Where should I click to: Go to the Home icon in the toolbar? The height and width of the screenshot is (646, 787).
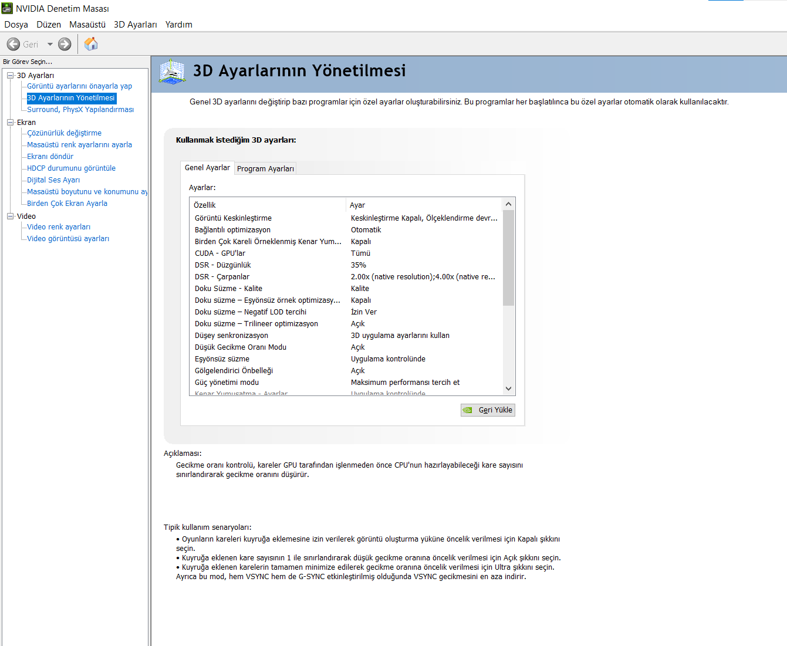pyautogui.click(x=91, y=44)
